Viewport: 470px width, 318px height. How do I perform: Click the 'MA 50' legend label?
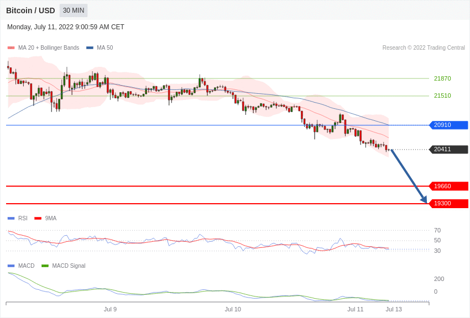click(105, 48)
